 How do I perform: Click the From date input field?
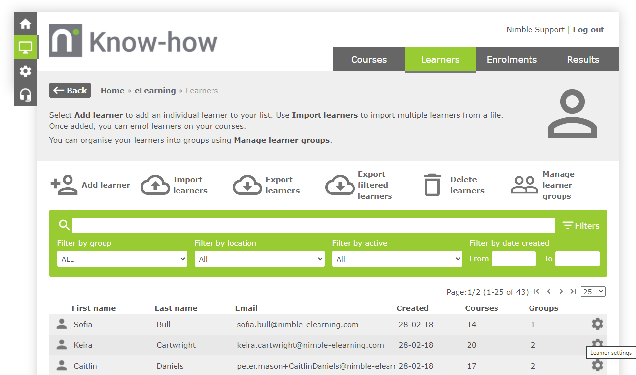514,259
